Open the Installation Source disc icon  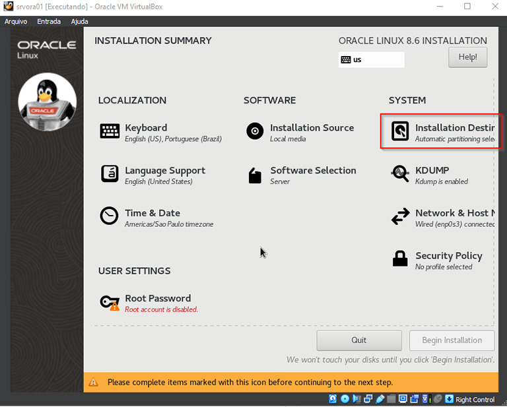coord(255,131)
